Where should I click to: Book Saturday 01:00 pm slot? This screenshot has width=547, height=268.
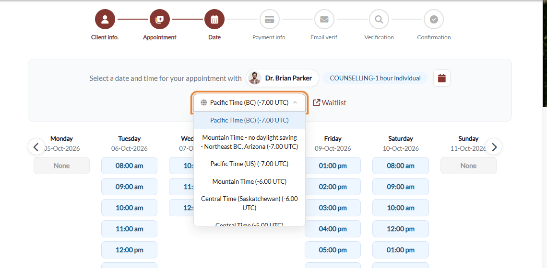(401, 250)
